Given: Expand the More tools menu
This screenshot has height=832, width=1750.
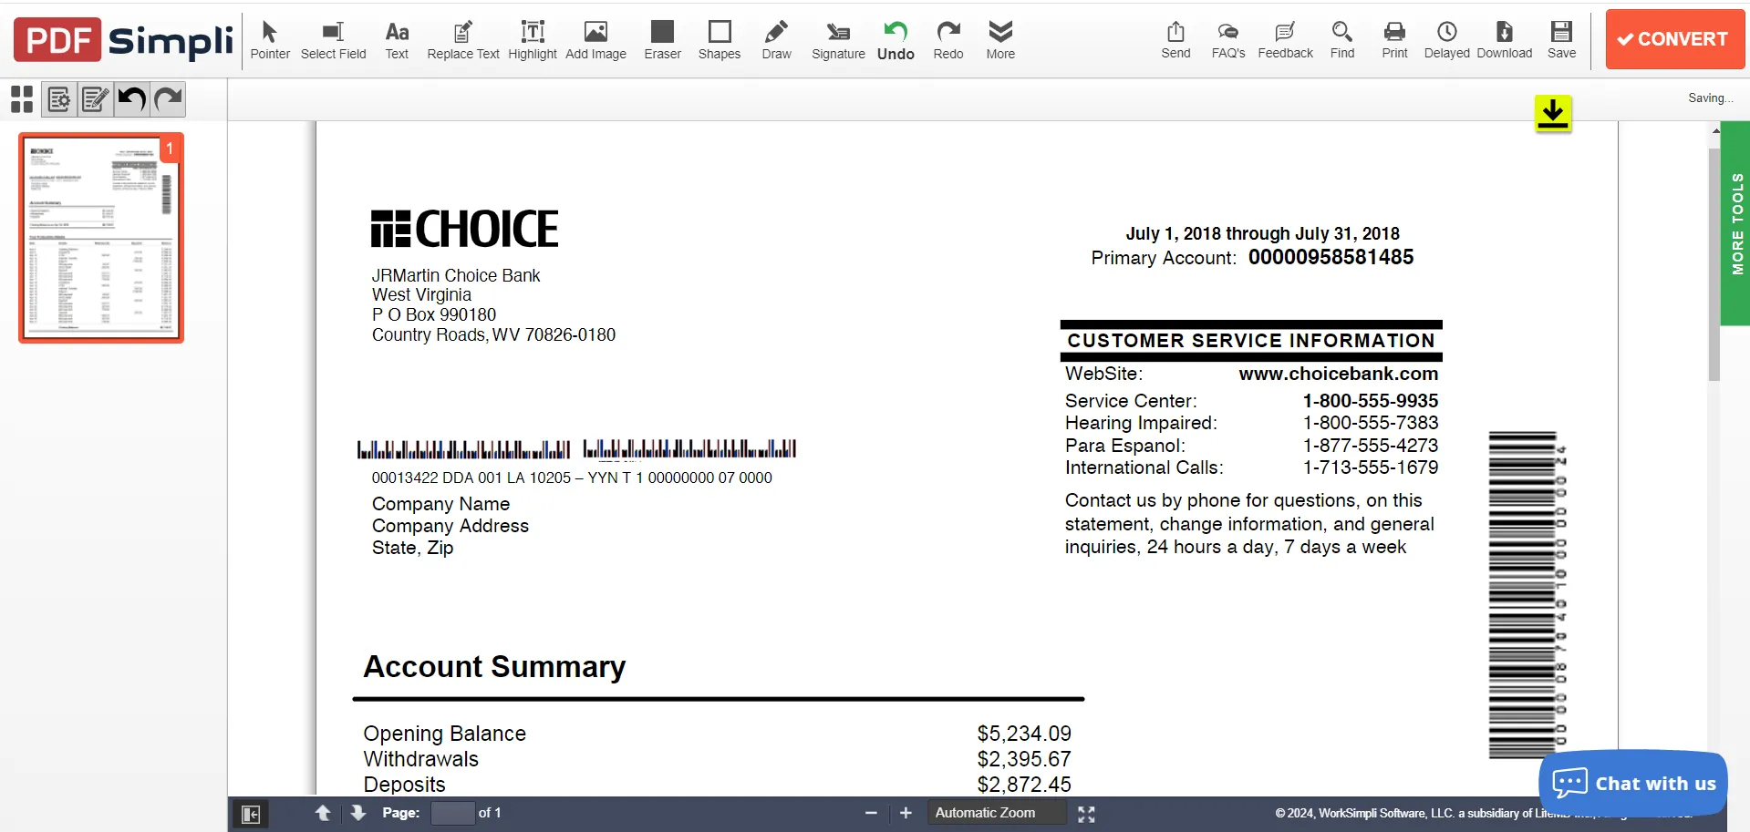Looking at the screenshot, I should (x=999, y=40).
